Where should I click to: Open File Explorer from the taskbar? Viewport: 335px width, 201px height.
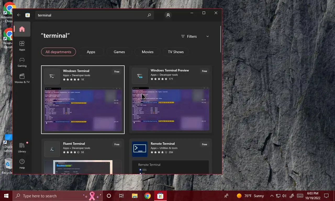(x=135, y=196)
